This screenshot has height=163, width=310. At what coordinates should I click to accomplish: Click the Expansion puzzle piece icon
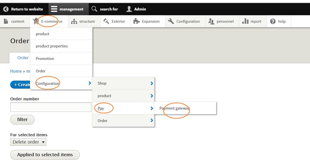click(x=136, y=21)
